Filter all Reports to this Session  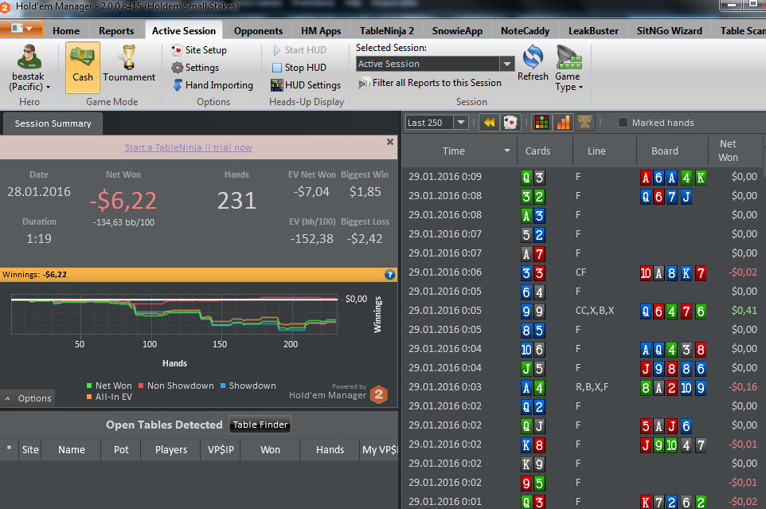[x=430, y=83]
